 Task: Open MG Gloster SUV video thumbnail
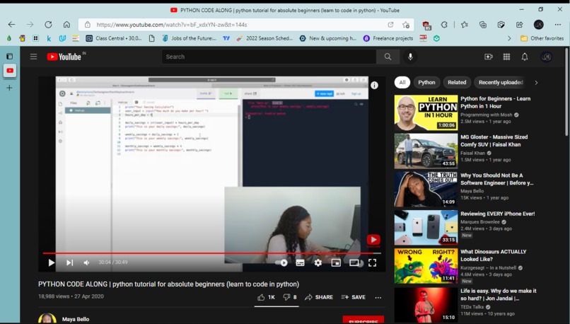click(x=426, y=151)
